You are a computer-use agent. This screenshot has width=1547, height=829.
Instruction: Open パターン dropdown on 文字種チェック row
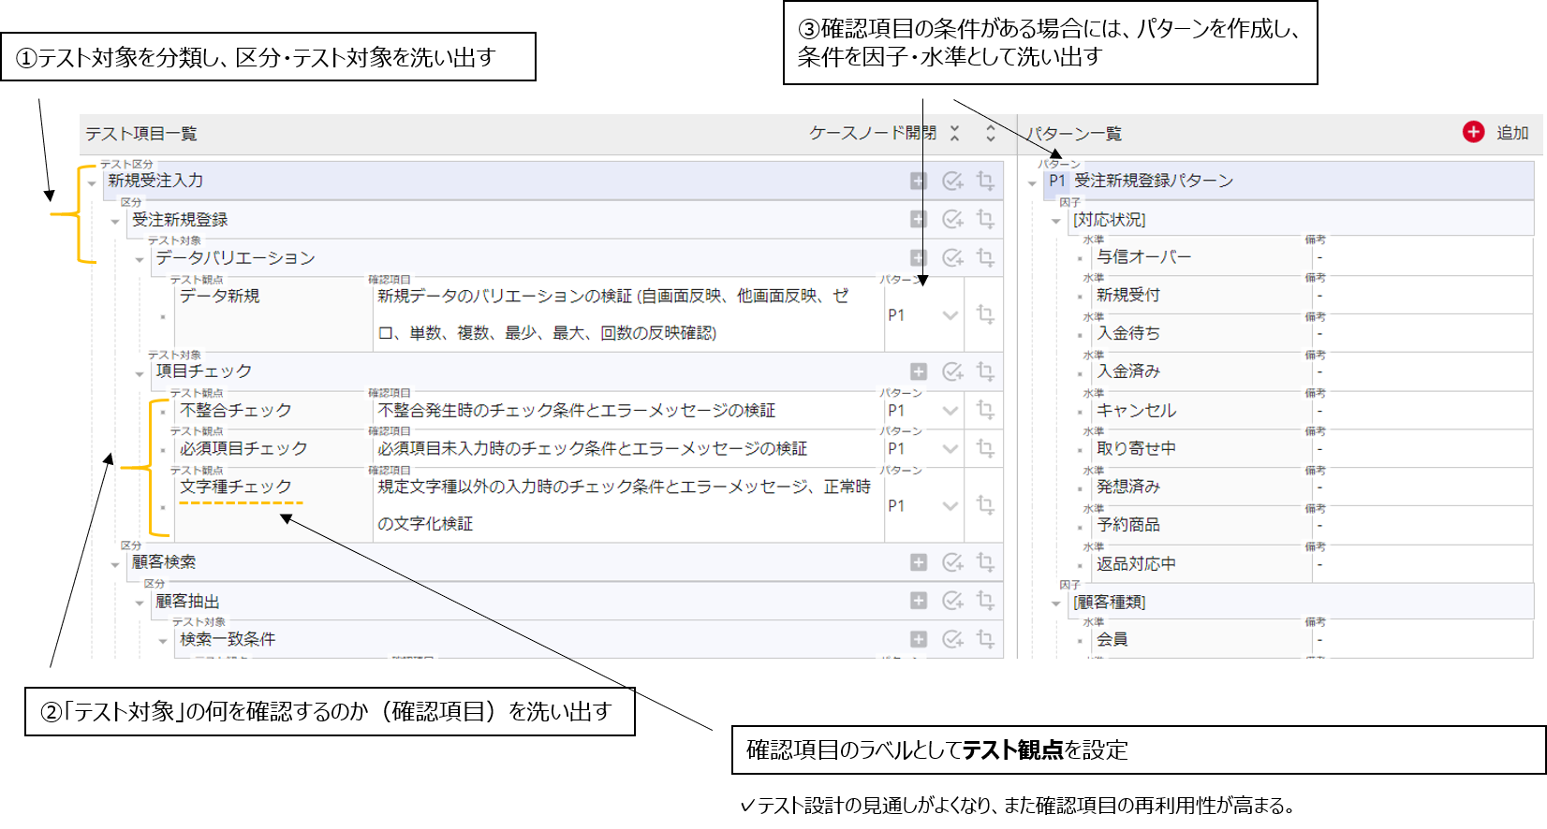[950, 506]
